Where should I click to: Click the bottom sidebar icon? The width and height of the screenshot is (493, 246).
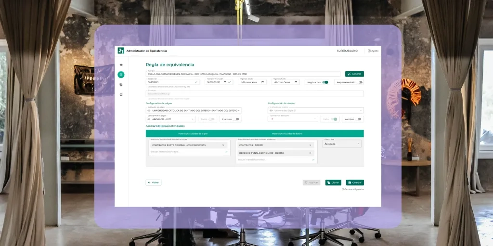(x=121, y=94)
